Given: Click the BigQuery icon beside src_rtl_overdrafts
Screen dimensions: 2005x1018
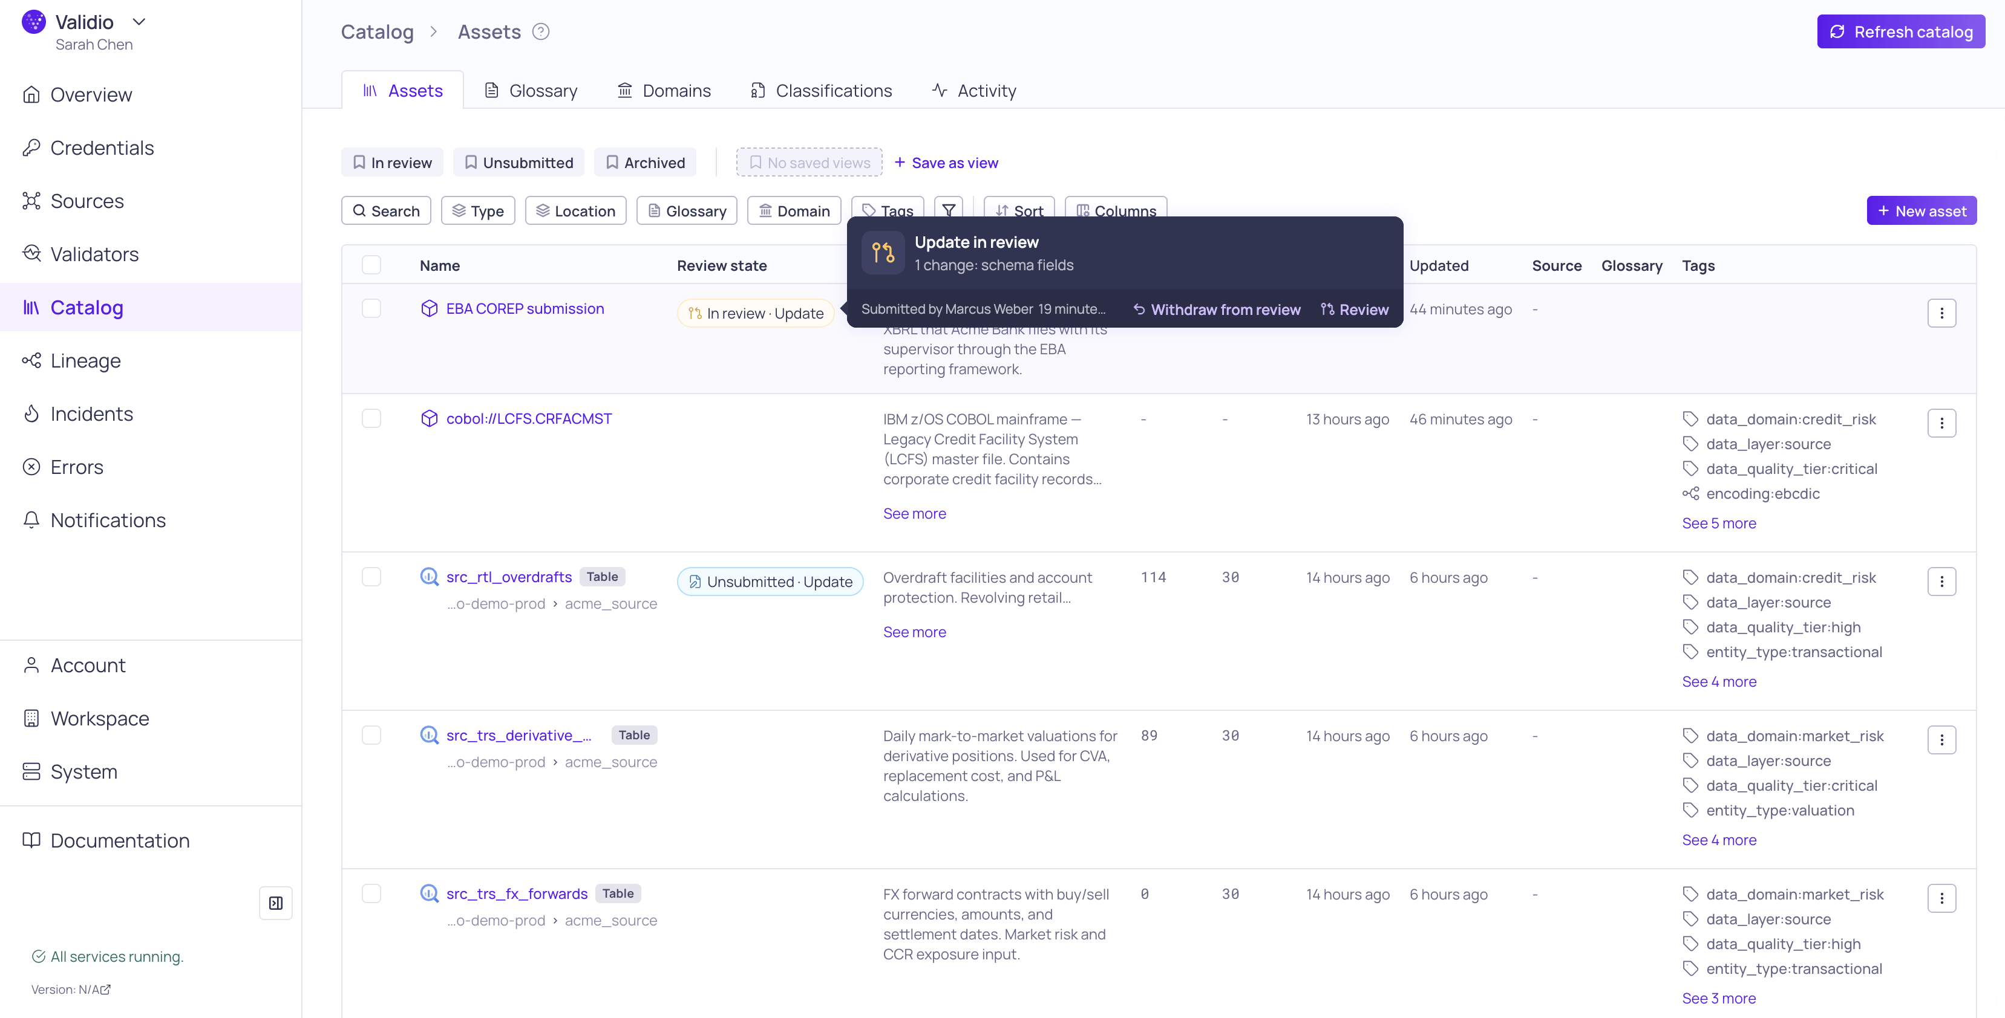Looking at the screenshot, I should coord(429,577).
